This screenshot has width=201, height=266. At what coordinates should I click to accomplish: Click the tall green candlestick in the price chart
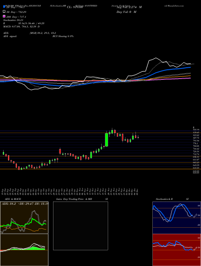click(x=107, y=140)
